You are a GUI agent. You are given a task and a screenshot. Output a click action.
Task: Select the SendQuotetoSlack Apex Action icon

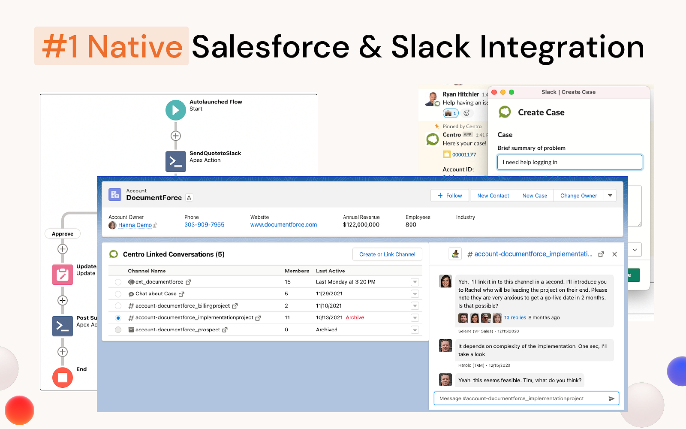[x=175, y=162]
